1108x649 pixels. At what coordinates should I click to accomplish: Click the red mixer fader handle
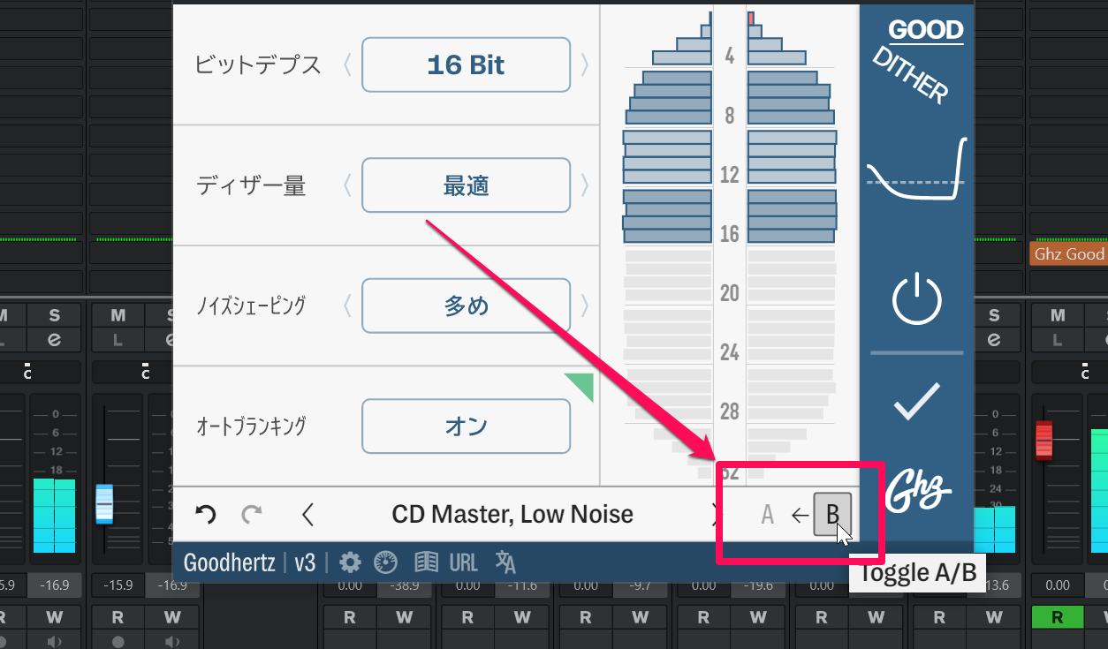1044,441
